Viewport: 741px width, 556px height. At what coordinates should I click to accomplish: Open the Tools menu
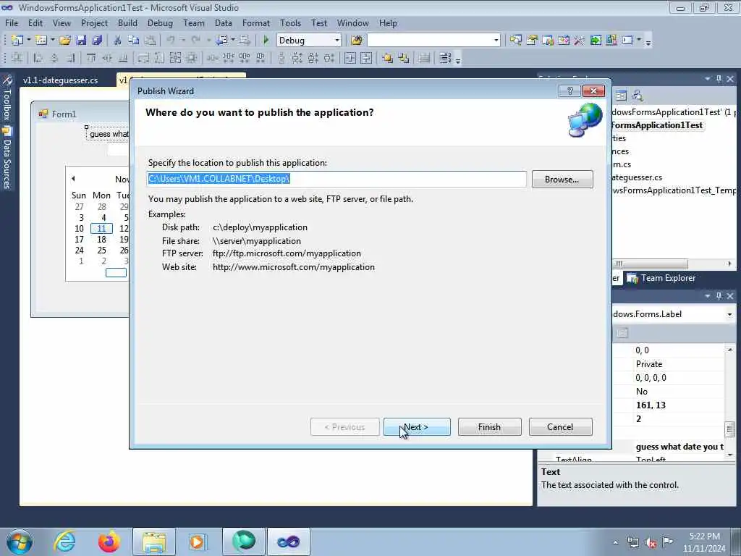coord(290,22)
